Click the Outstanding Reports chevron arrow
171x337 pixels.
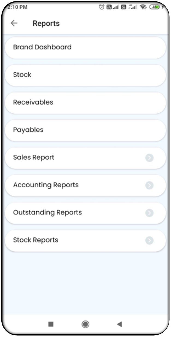pos(149,213)
